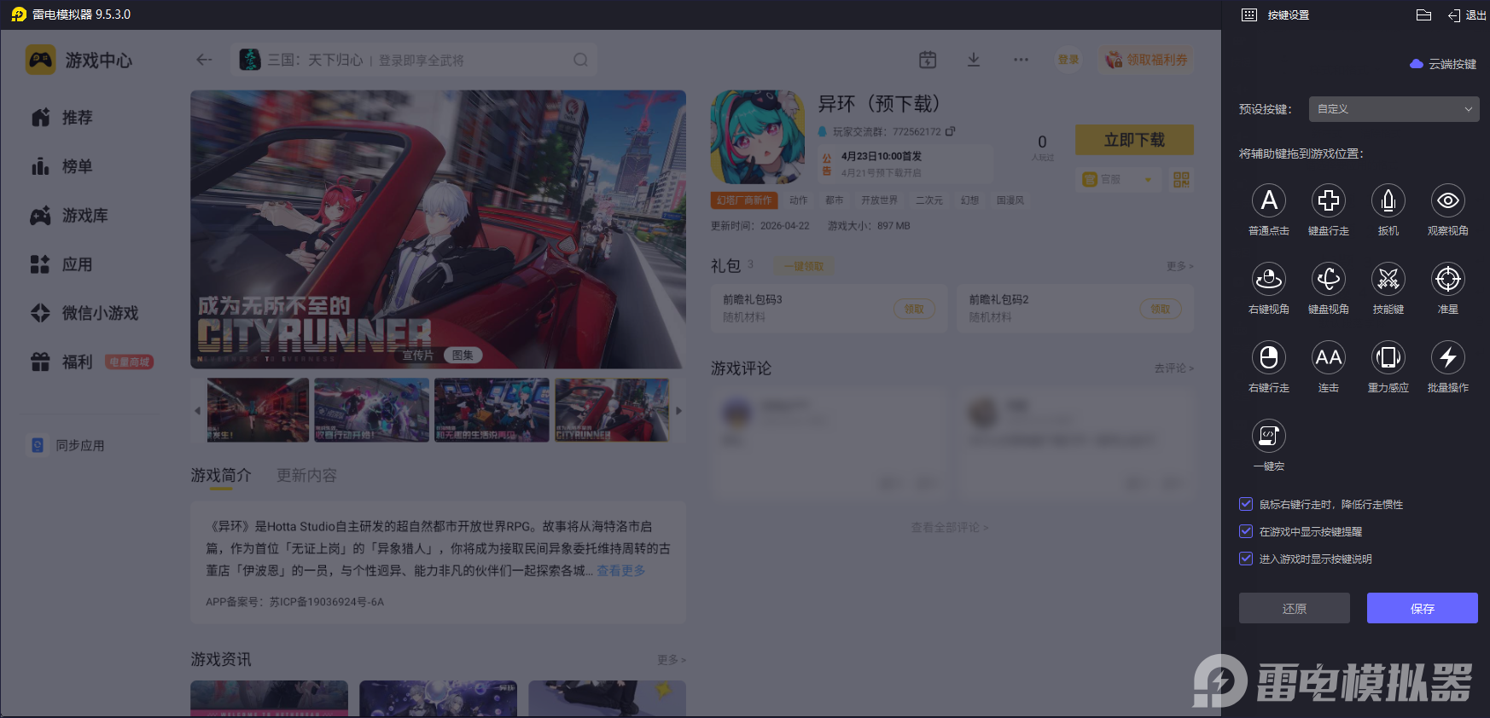This screenshot has width=1490, height=718.
Task: Toggle 鼠标右键行走时，降低行走惯性 checkbox
Action: [1246, 504]
